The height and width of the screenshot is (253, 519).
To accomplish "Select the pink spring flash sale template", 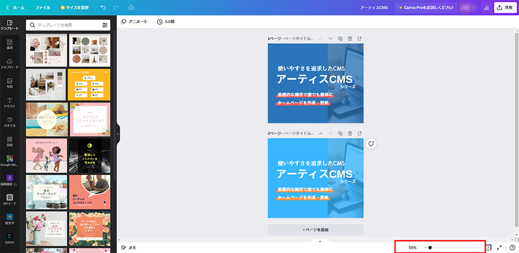I will tap(90, 119).
